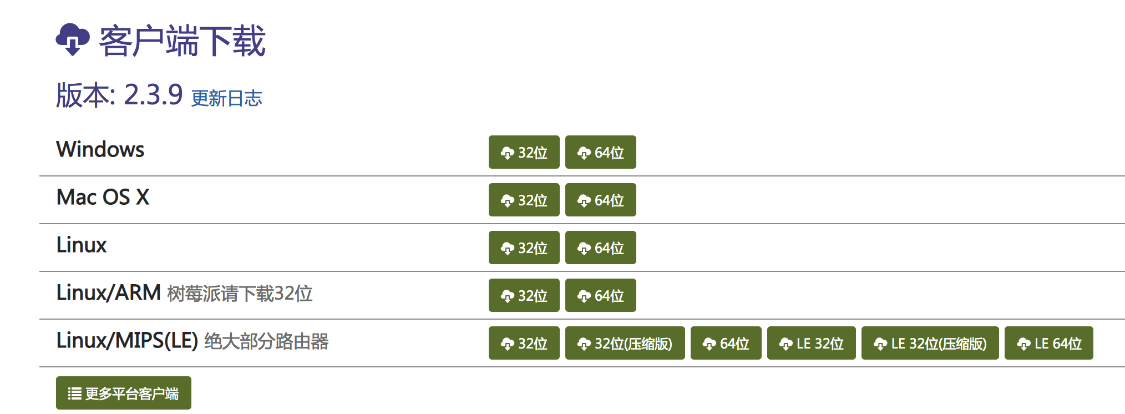Screen dimensions: 1125x414
Task: Click the cloud download icon beside page title
Action: point(73,40)
